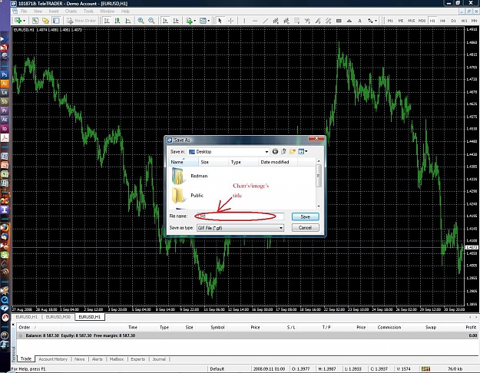480x373 pixels.
Task: Toggle the Navigator folder-star icon
Action: [45, 21]
